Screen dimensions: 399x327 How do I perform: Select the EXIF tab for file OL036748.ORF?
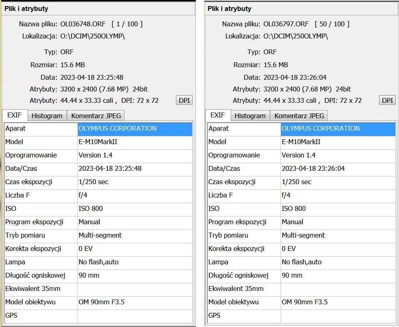pos(15,115)
